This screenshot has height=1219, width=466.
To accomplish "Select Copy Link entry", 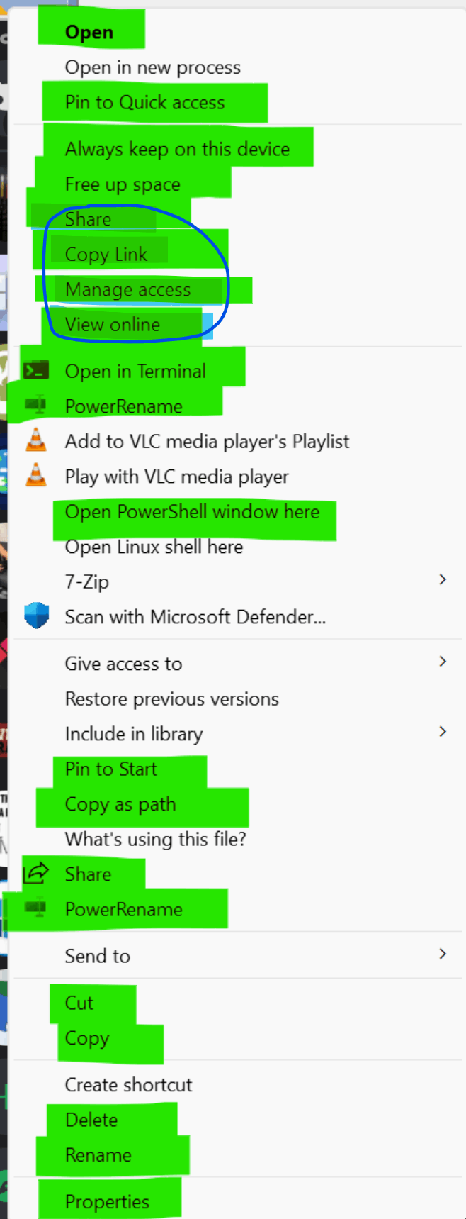I will tap(106, 254).
